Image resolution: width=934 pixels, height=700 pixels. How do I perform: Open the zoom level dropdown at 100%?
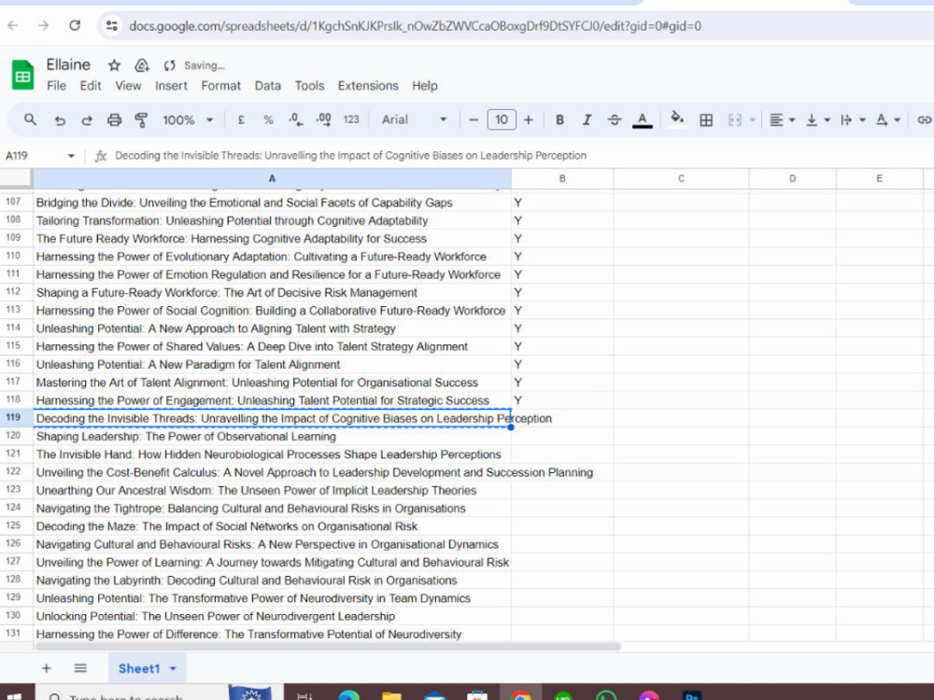click(188, 119)
